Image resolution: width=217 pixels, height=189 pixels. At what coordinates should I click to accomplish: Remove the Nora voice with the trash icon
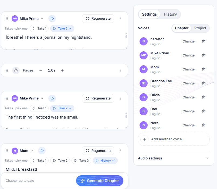point(204,125)
